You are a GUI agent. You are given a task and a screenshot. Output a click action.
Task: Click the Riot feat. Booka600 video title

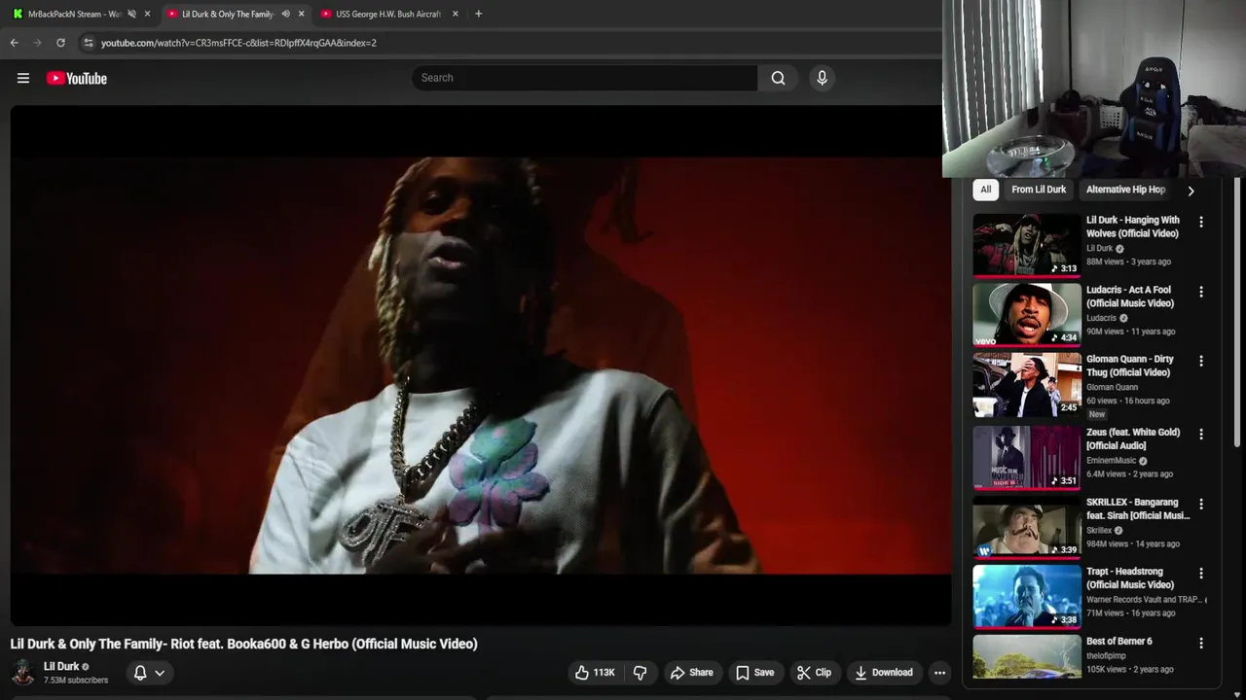244,644
